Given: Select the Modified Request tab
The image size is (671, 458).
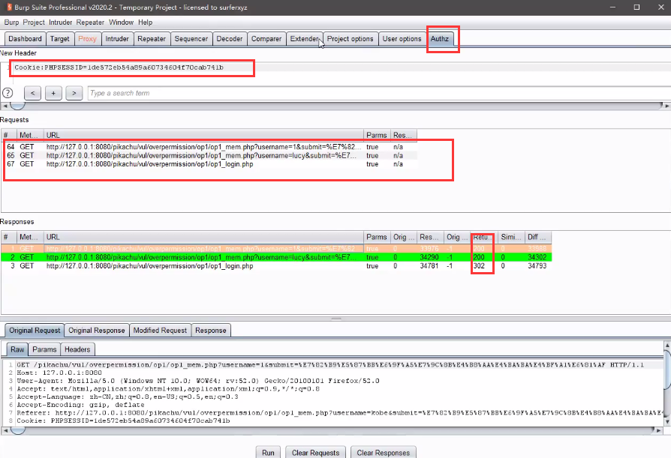Looking at the screenshot, I should pos(161,330).
